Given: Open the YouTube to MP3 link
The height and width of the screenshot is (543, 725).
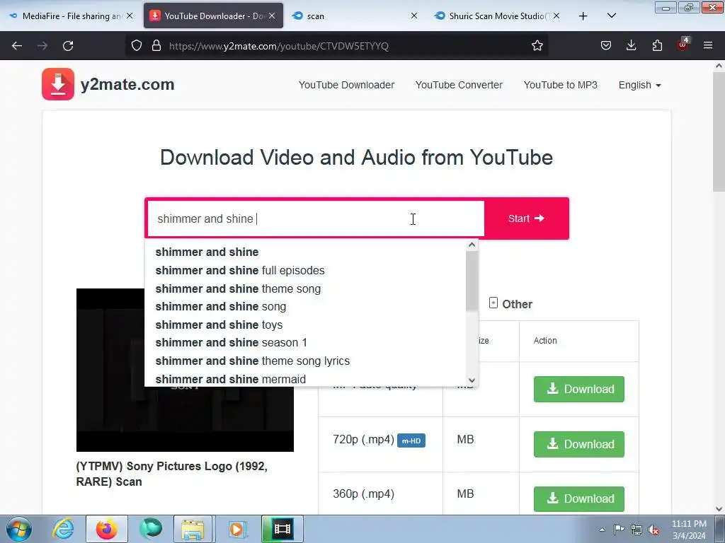Looking at the screenshot, I should pyautogui.click(x=561, y=85).
